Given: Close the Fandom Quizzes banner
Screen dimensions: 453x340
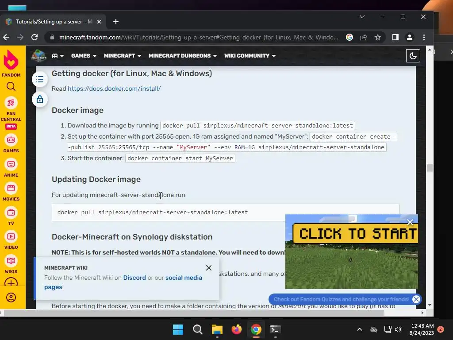Looking at the screenshot, I should click(x=416, y=299).
